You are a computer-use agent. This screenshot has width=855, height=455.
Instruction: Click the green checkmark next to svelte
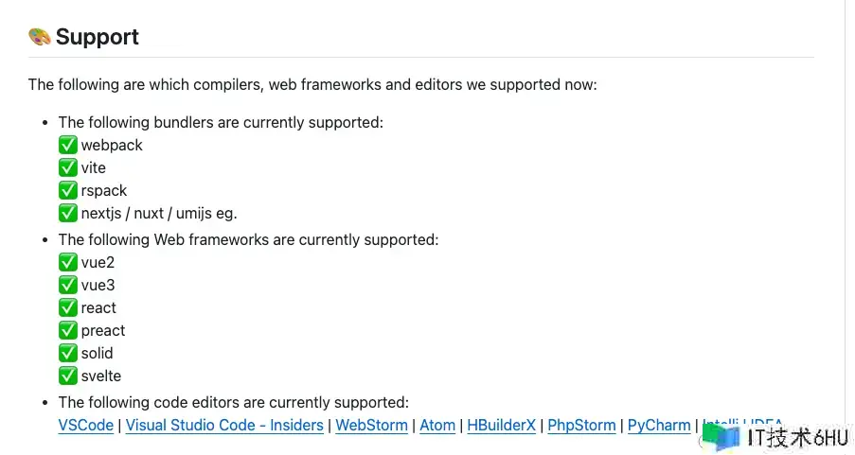[x=67, y=376]
